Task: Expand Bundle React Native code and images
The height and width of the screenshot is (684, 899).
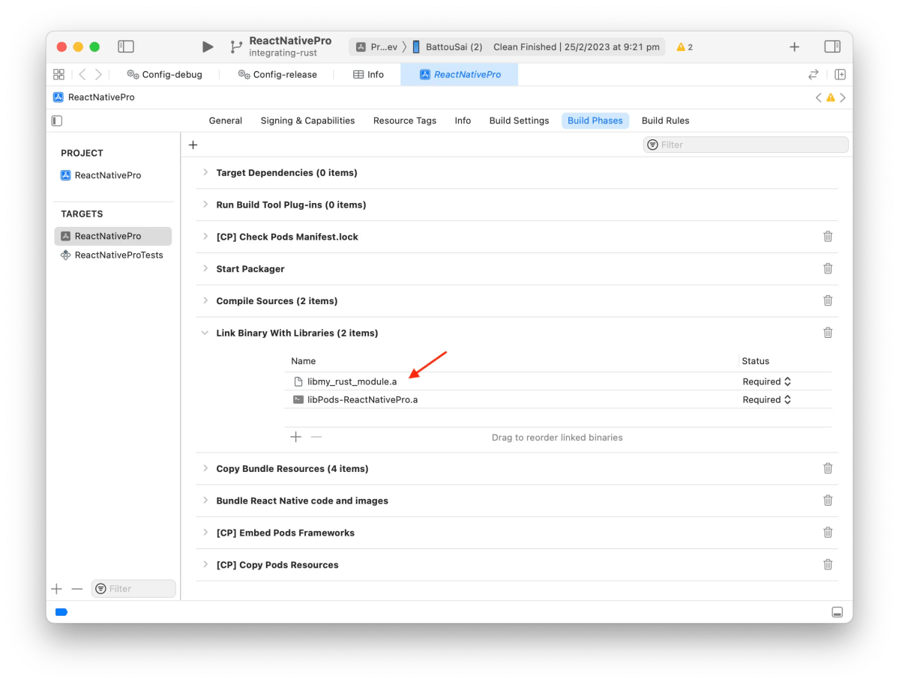Action: pyautogui.click(x=205, y=500)
